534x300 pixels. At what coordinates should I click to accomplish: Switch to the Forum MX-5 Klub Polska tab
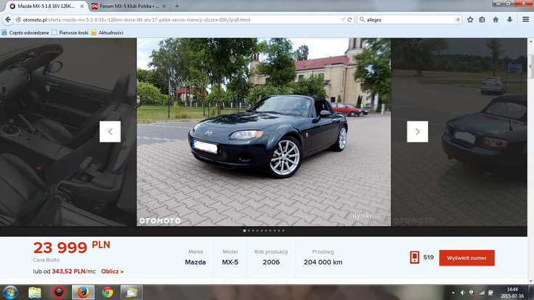coord(129,6)
